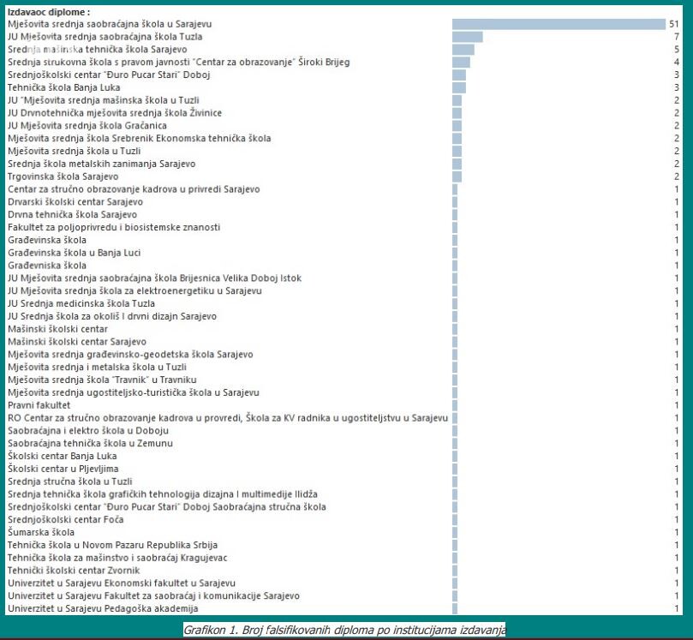
Task: Click the "Saobraćajna tehnička škola u Zemunu" label
Action: (90, 443)
